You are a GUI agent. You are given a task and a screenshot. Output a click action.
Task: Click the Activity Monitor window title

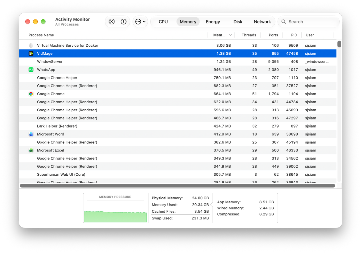pos(73,19)
